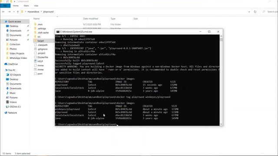Open recent locations dropdown arrow

[14, 12]
